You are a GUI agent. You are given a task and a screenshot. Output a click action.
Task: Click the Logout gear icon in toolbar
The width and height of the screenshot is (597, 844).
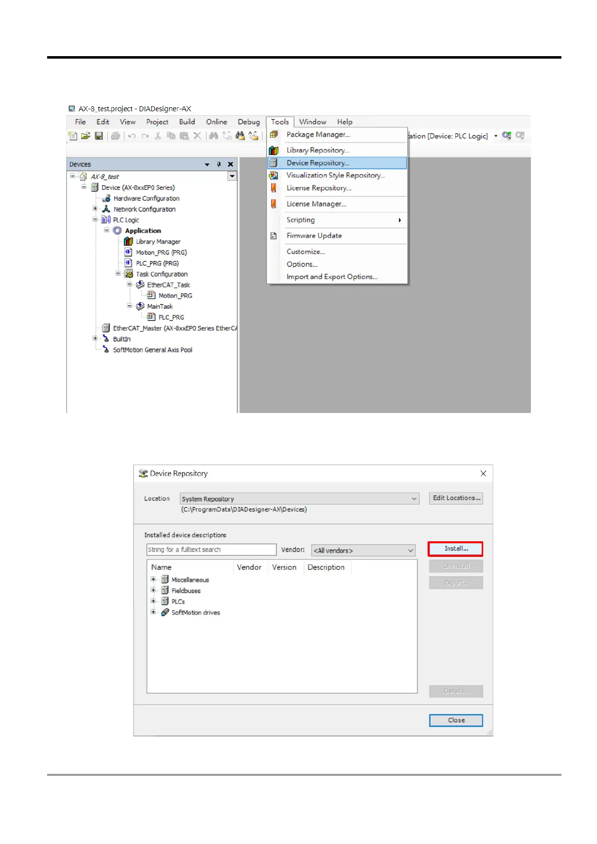(x=520, y=136)
